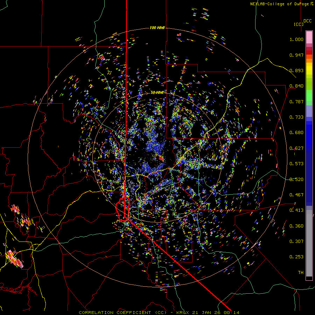
Task: Select the 0.680 scale value
Action: [296, 133]
